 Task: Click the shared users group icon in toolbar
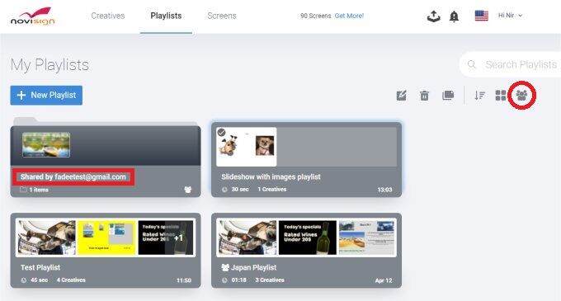521,95
